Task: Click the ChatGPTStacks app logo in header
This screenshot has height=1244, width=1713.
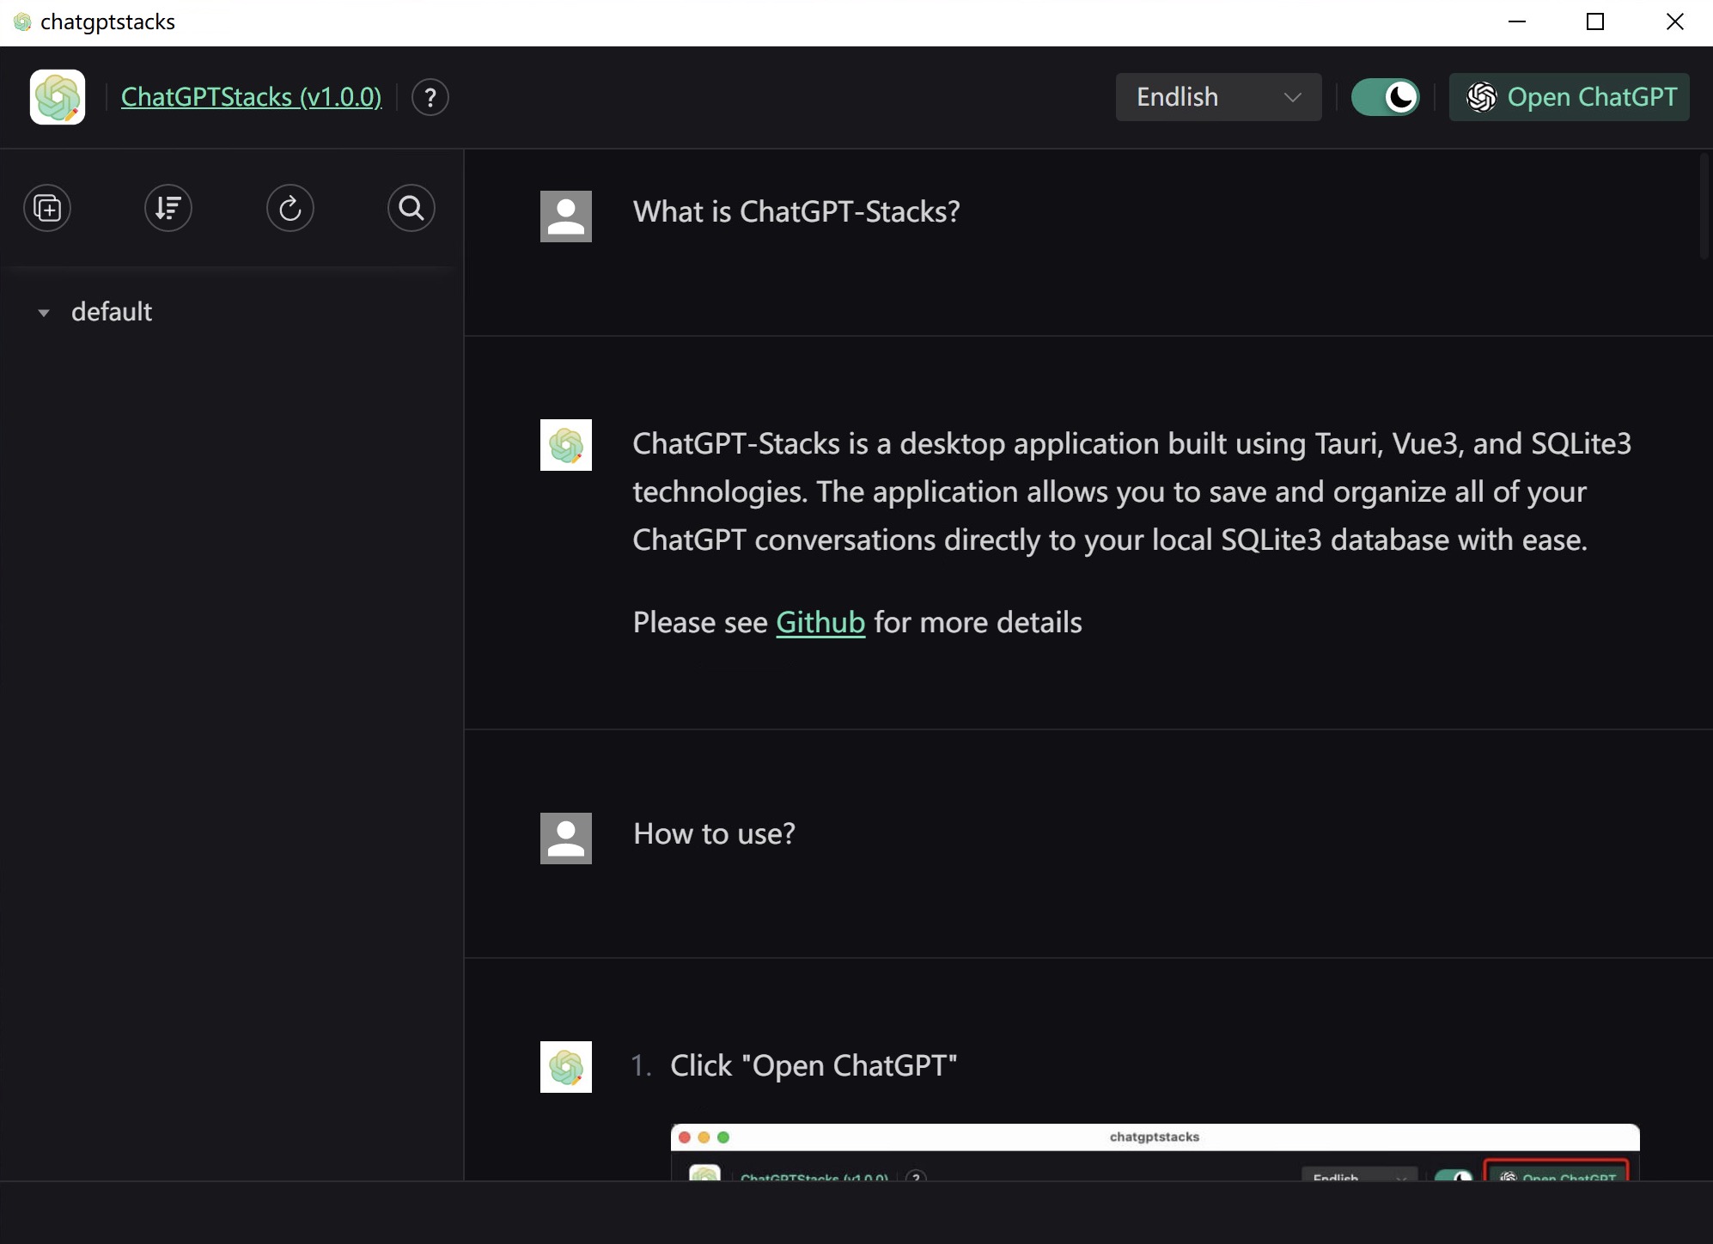Action: point(58,97)
